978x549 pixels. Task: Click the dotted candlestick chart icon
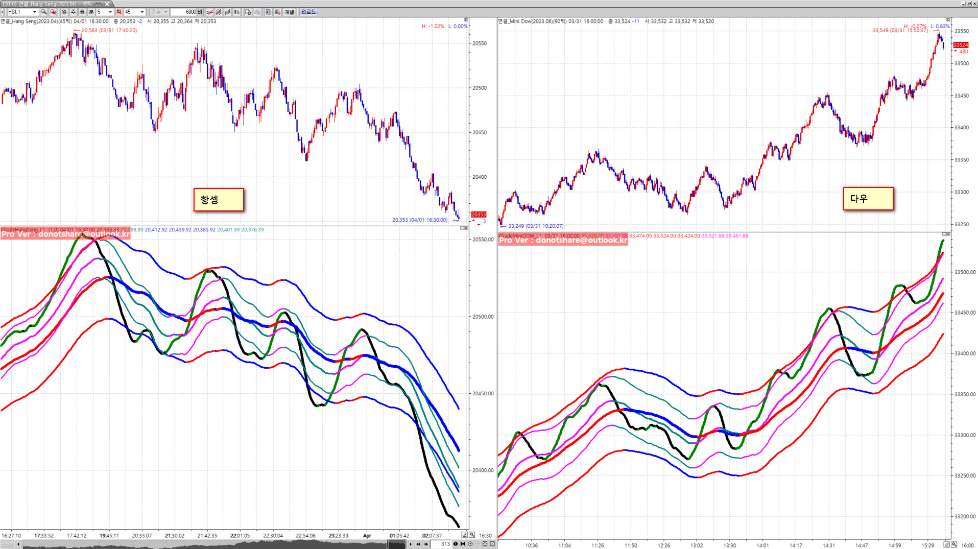[219, 12]
